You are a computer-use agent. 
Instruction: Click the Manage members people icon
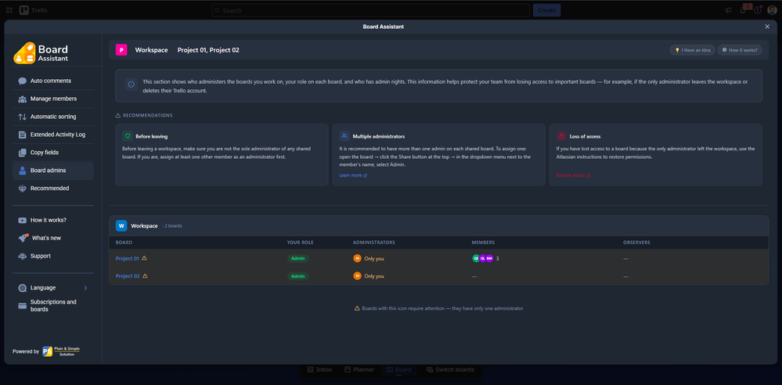pos(22,99)
